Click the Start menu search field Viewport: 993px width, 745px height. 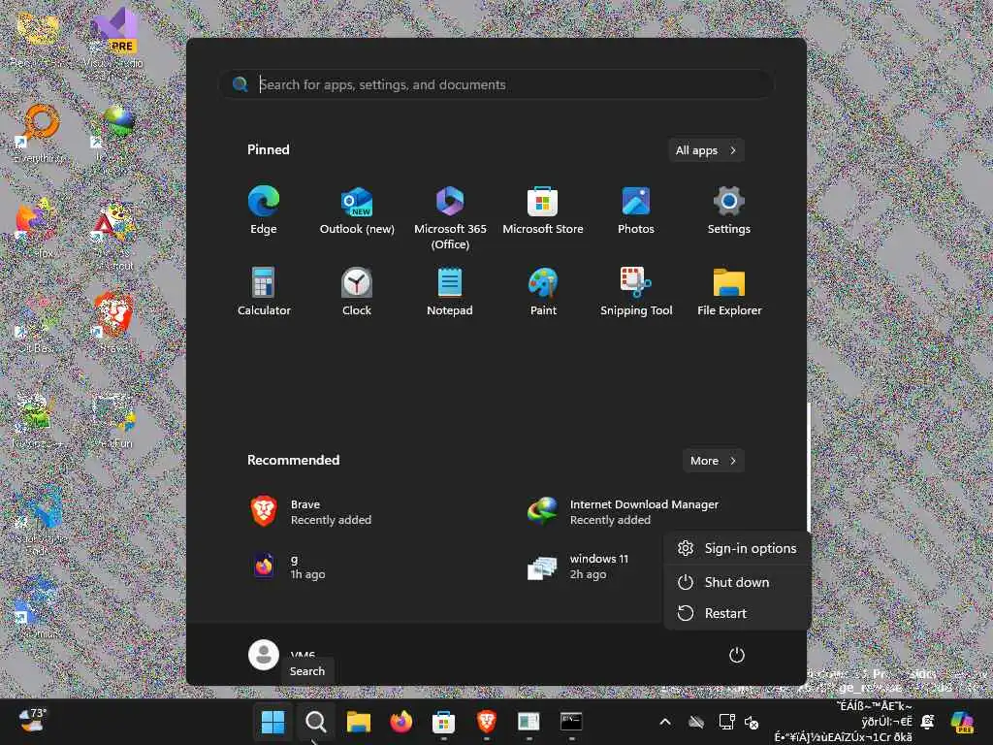coord(497,84)
